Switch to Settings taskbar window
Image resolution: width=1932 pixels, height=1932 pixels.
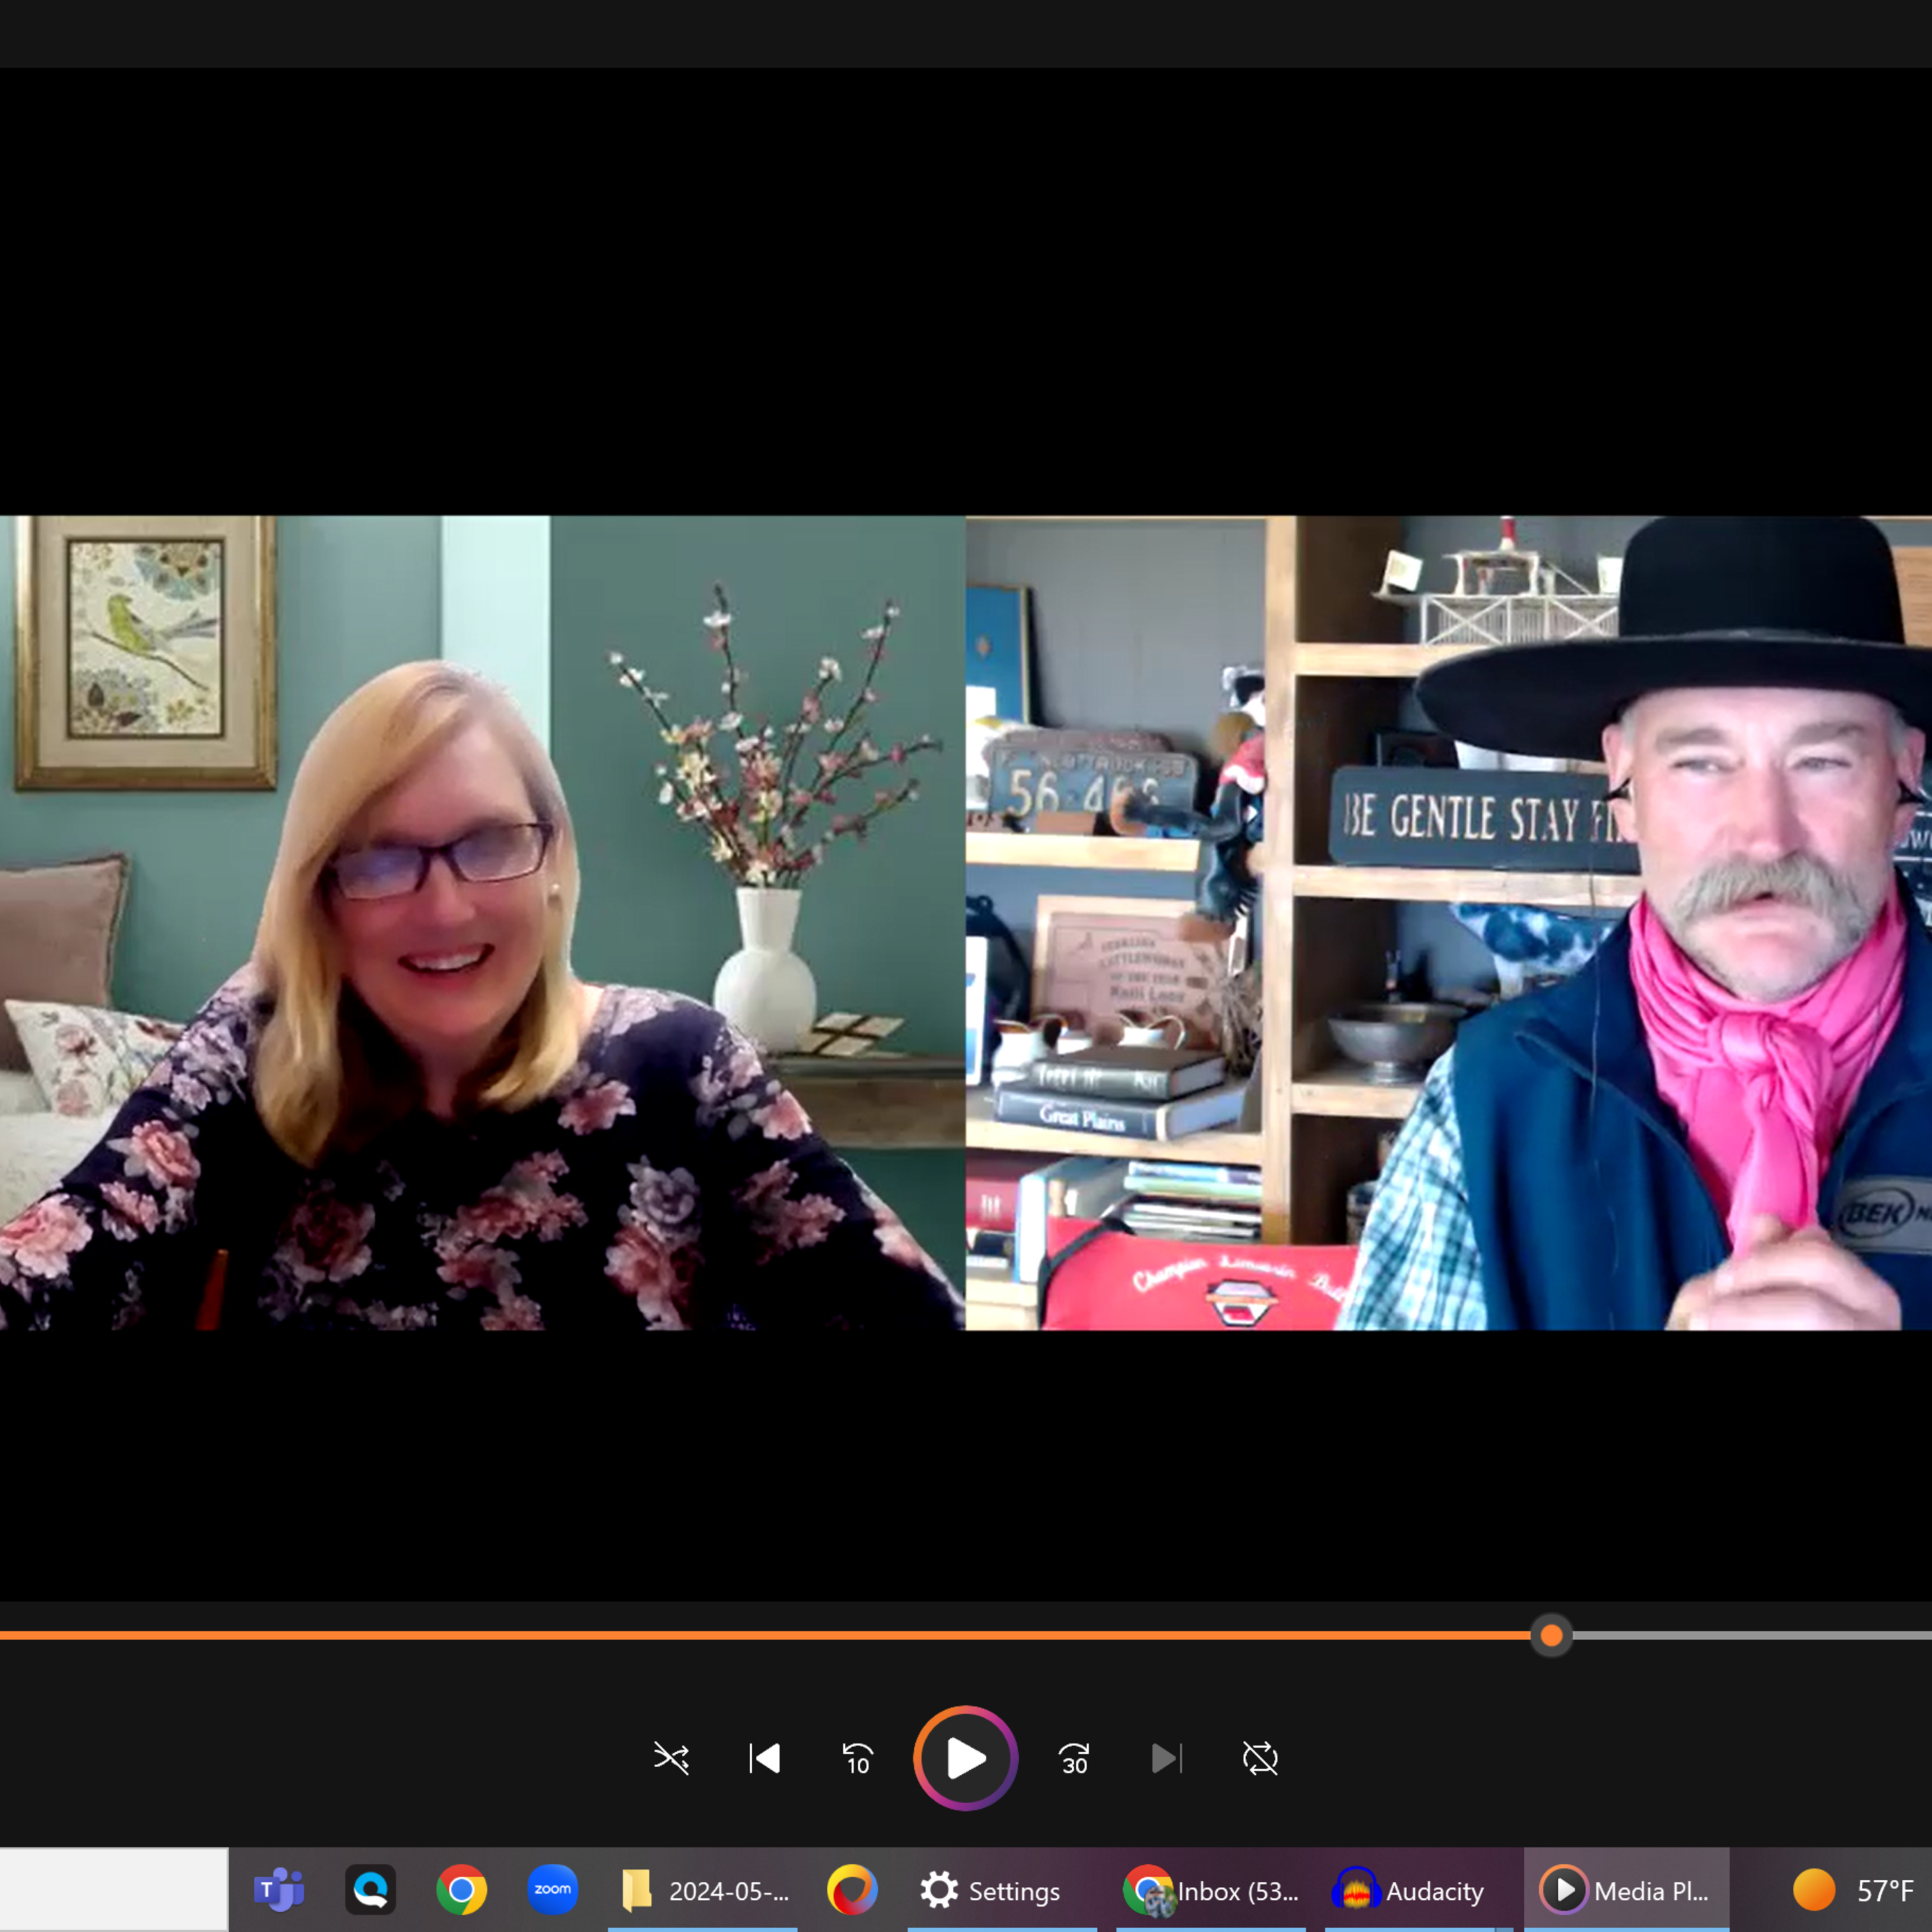(990, 1890)
